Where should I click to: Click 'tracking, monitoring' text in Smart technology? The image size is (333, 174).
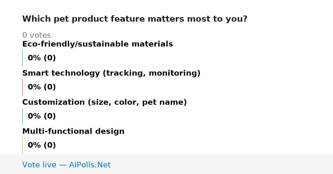(151, 74)
